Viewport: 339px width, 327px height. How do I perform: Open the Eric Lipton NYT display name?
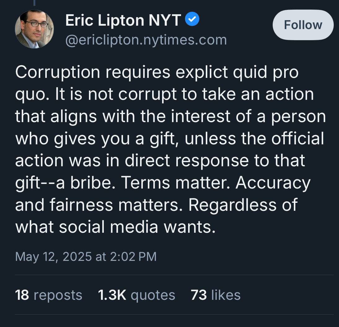(x=123, y=21)
